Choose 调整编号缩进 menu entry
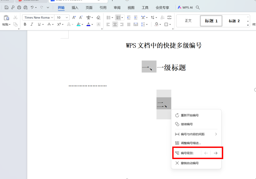Image resolution: width=256 pixels, height=179 pixels. point(196,143)
